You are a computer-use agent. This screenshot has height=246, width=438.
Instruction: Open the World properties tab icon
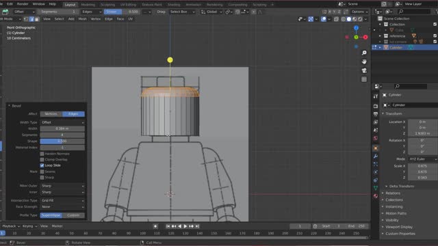tap(376, 138)
